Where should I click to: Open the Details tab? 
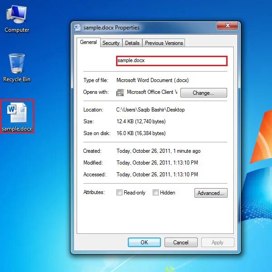[132, 43]
